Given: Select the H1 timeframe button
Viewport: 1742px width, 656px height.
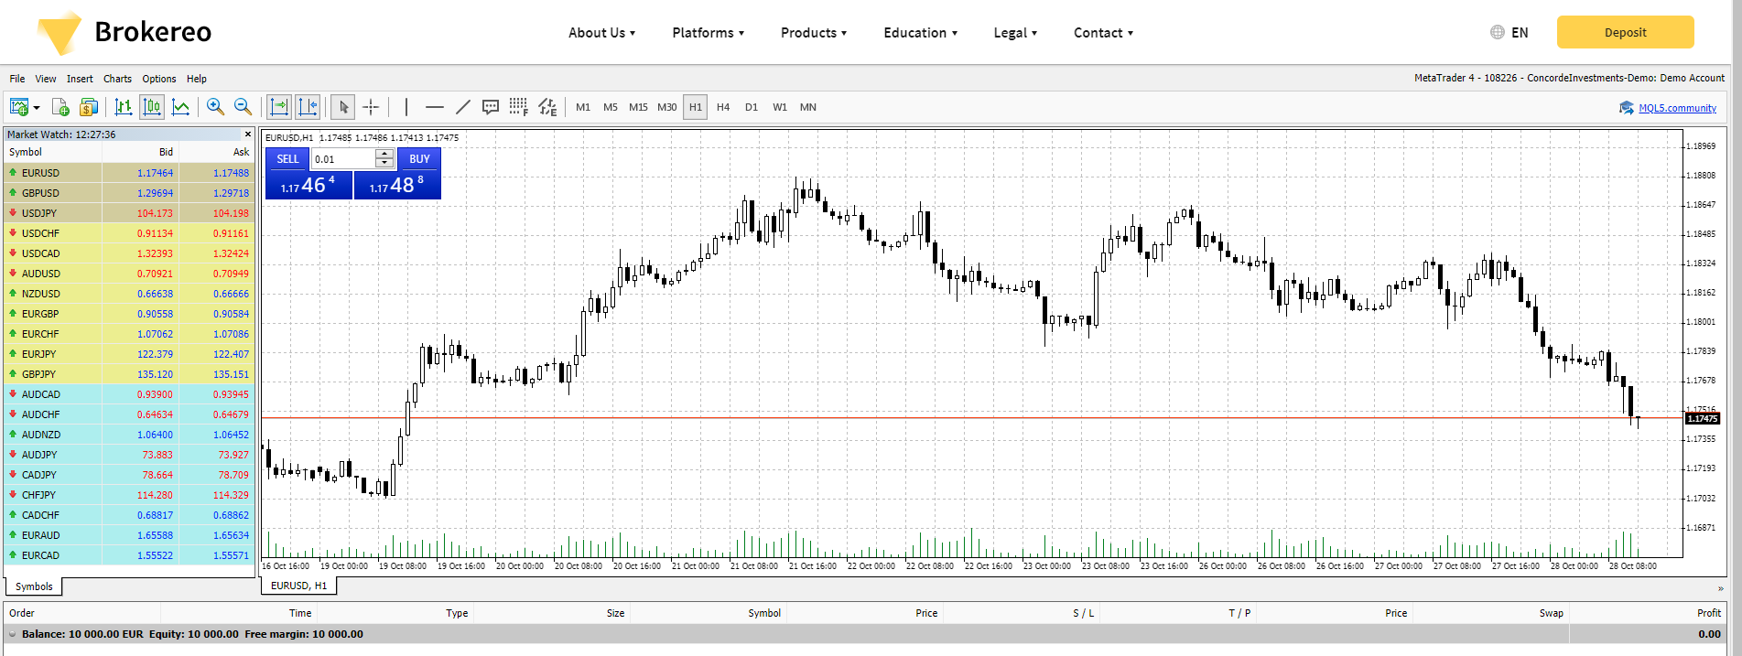Looking at the screenshot, I should click(x=696, y=107).
